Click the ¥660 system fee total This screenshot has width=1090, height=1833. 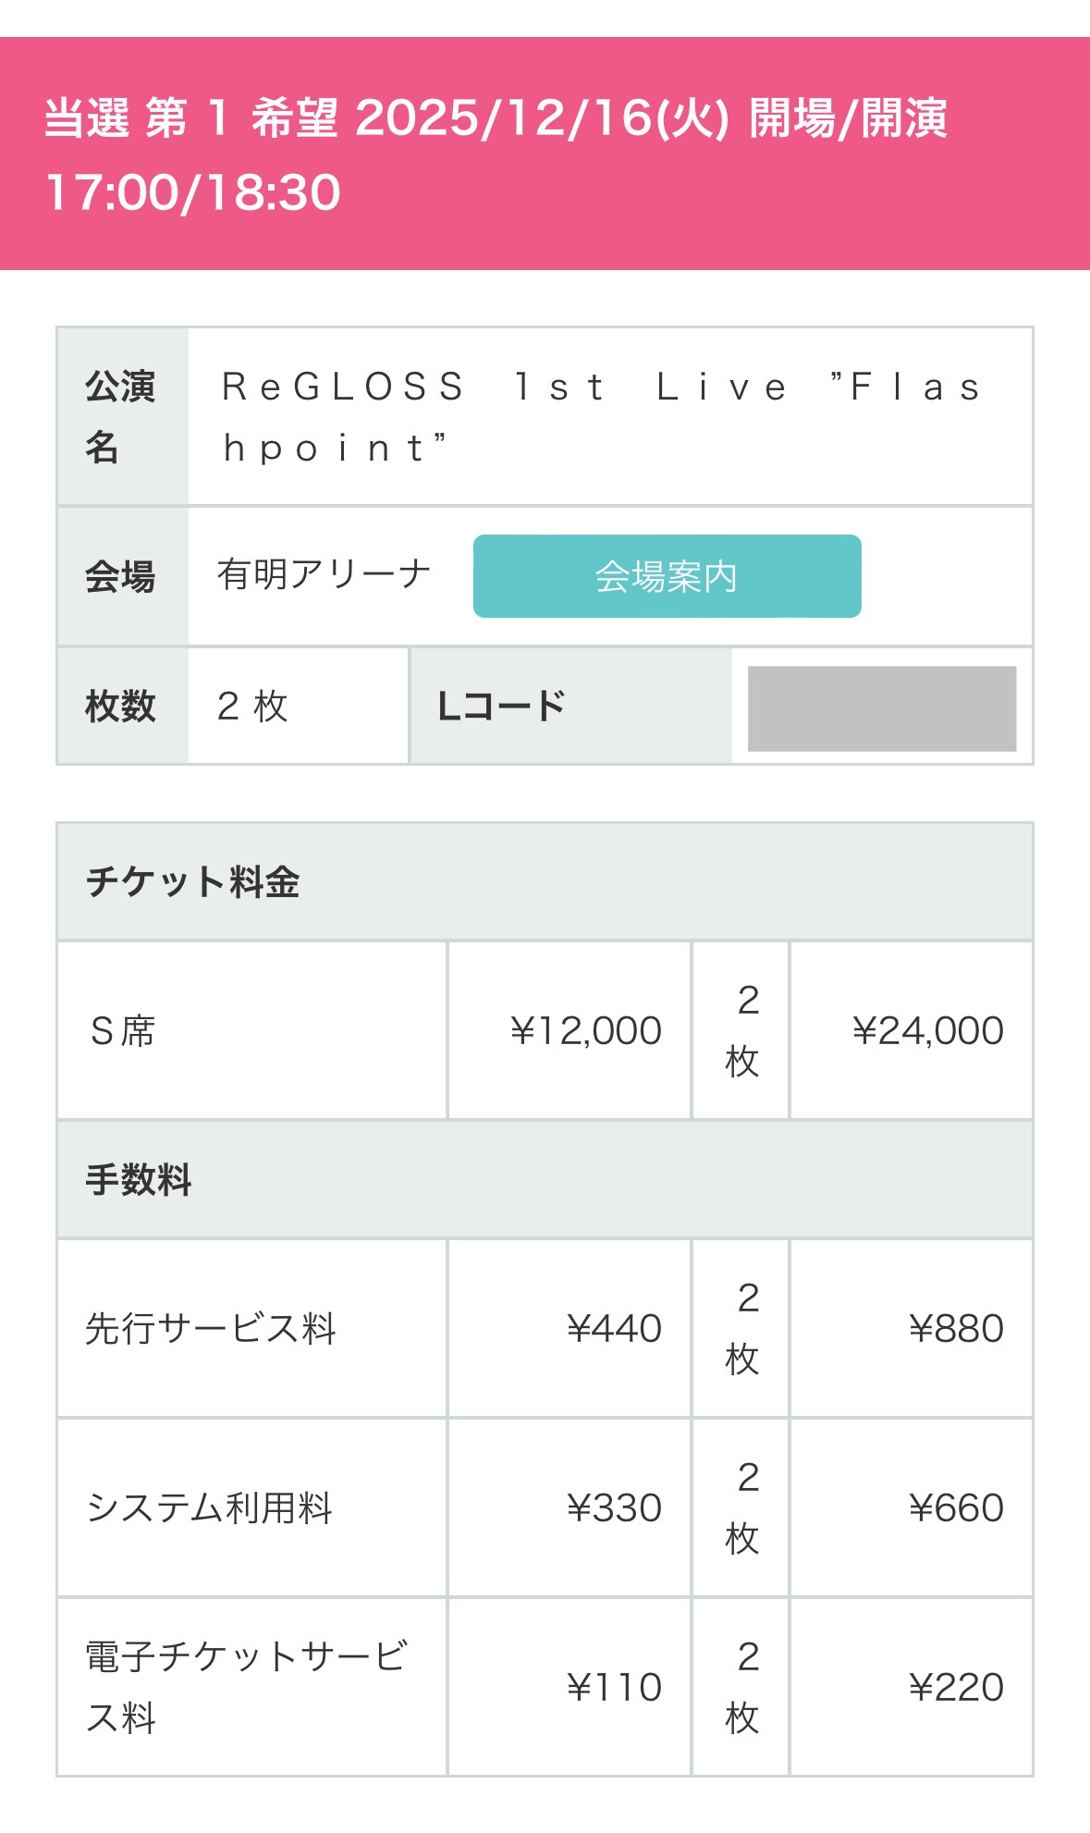956,1507
